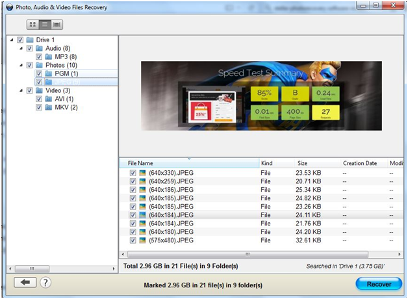This screenshot has height=299, width=408.
Task: Click the 'Marked 2.96 GB in 21 file(s)' text
Action: 203,285
